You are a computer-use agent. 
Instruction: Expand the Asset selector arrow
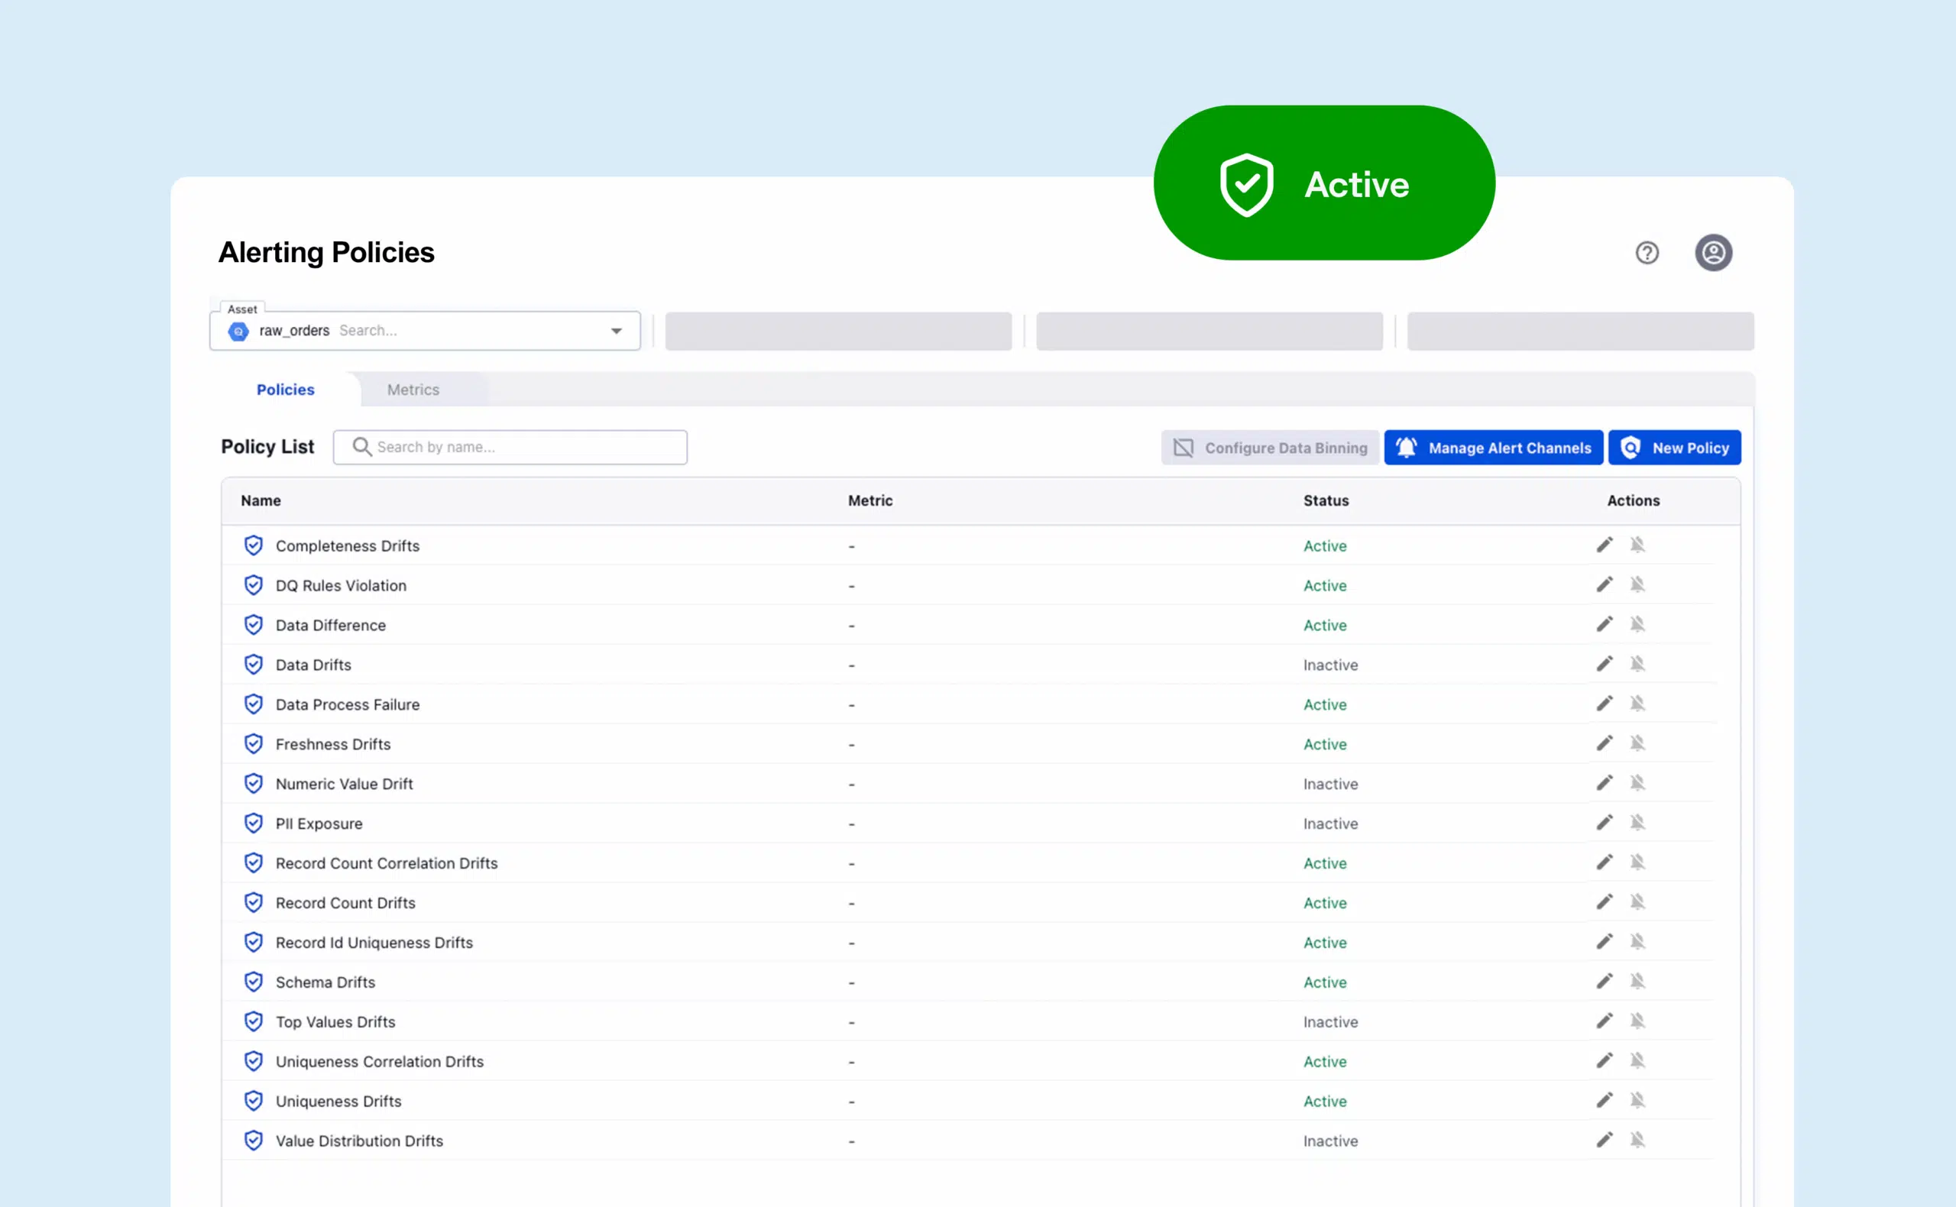click(616, 331)
